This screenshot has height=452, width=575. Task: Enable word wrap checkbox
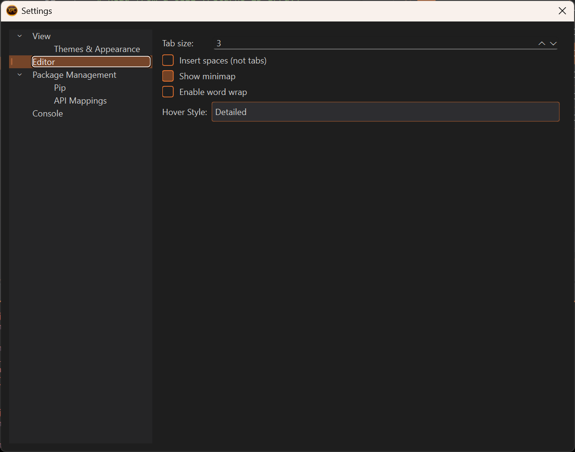(168, 92)
